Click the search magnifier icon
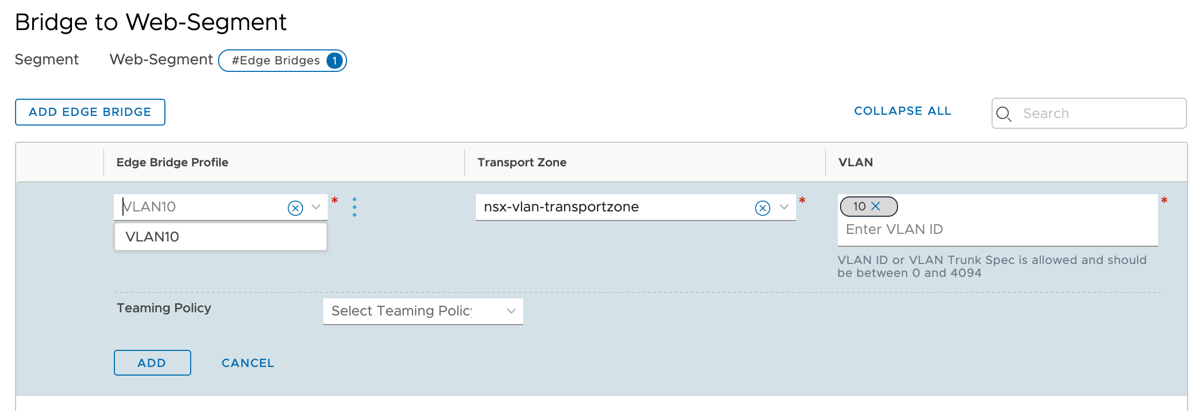This screenshot has height=411, width=1201. tap(1004, 114)
